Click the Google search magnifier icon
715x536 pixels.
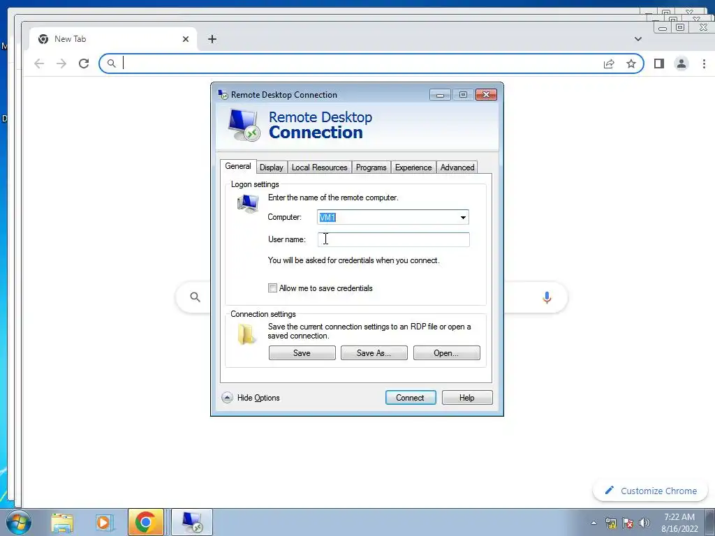tap(196, 297)
